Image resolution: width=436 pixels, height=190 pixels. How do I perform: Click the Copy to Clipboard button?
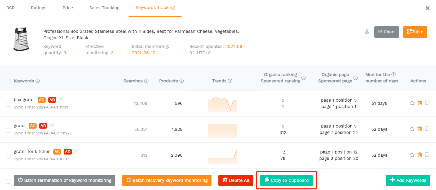[287, 180]
